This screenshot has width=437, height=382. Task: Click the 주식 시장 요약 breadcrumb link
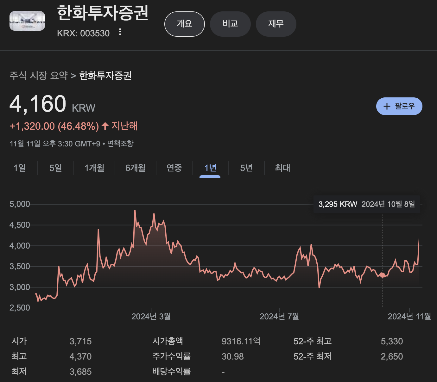(39, 76)
